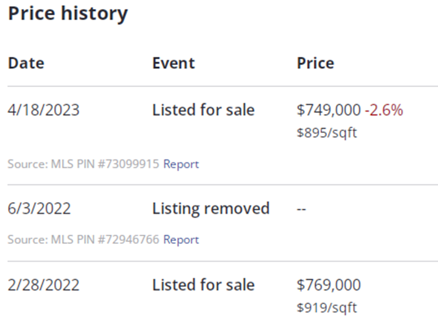Screen dimensions: 438x334
Task: Click the Listing removed event
Action: pyautogui.click(x=211, y=208)
